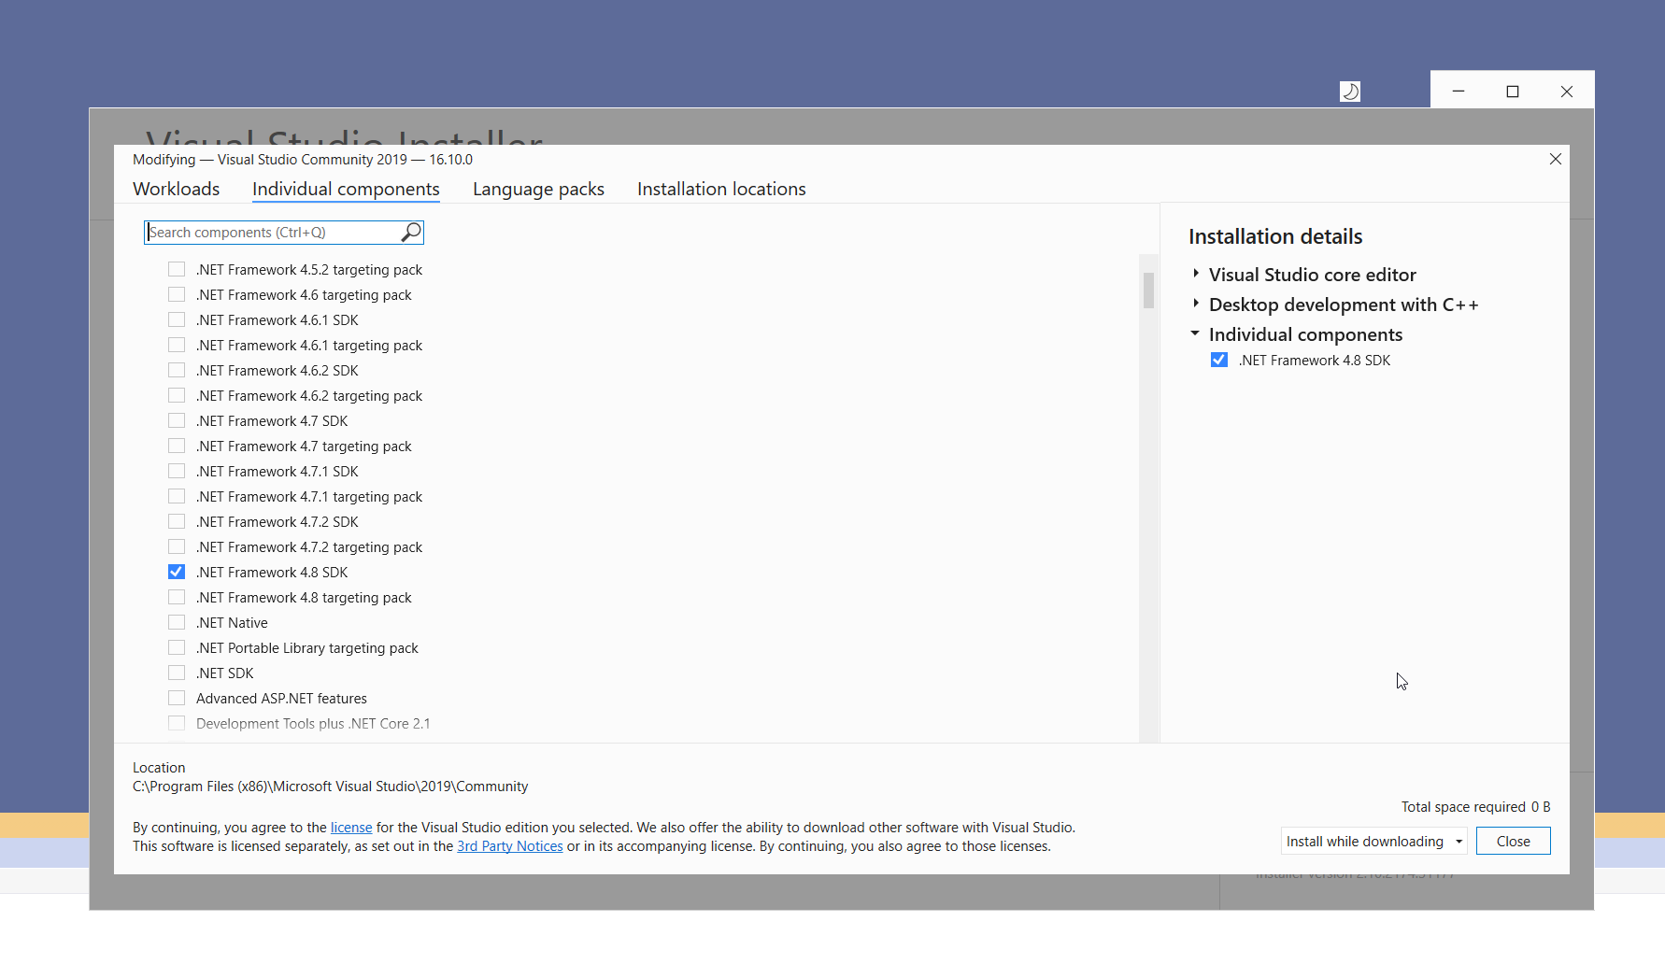Click the Close button
The height and width of the screenshot is (978, 1665).
[x=1513, y=841]
